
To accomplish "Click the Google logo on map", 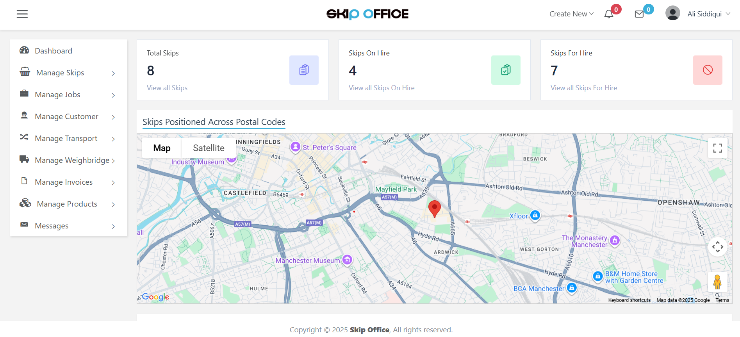I will [155, 297].
